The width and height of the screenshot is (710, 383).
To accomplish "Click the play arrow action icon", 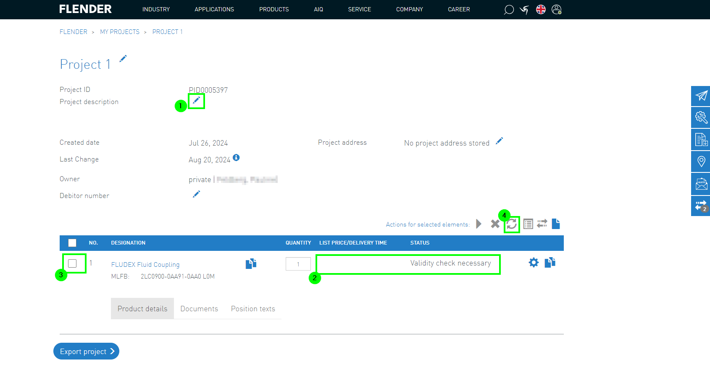I will coord(479,224).
